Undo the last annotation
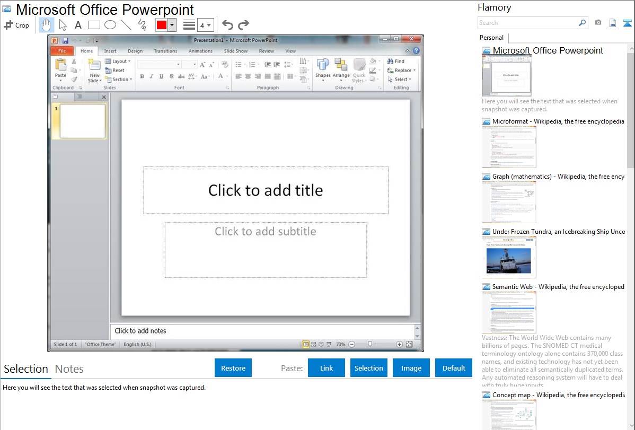Viewport: 635px width, 430px height. click(227, 25)
